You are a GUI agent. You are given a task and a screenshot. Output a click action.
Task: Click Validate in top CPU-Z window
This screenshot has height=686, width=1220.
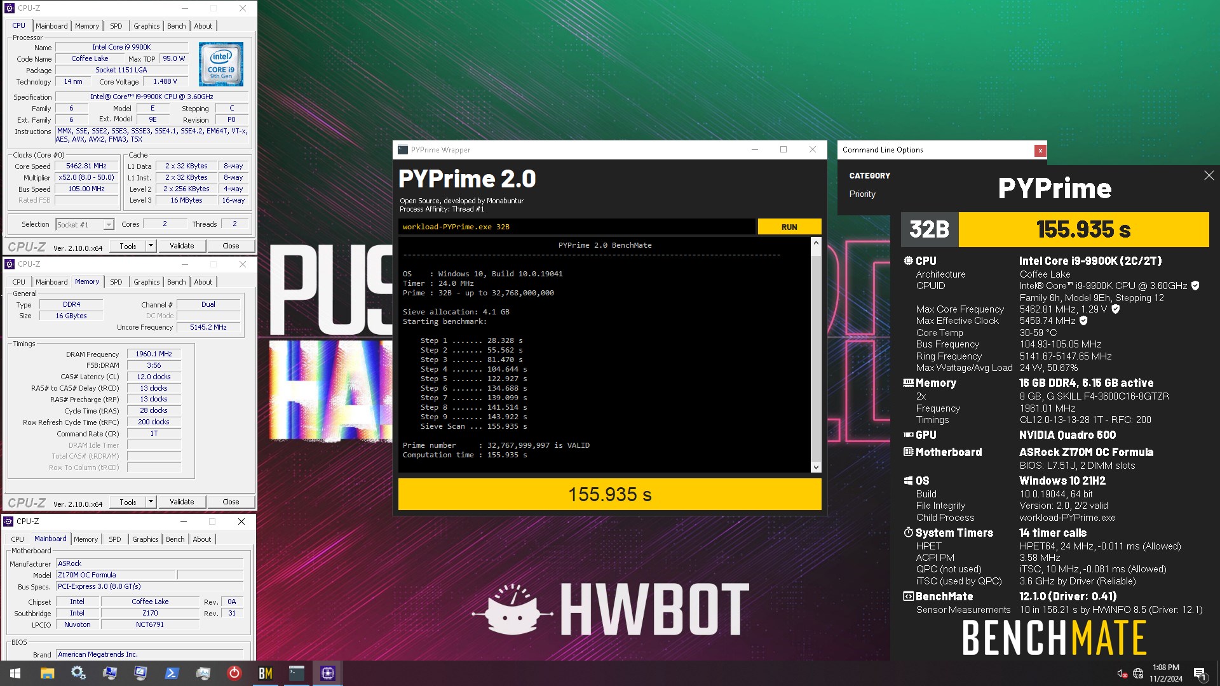pos(182,246)
